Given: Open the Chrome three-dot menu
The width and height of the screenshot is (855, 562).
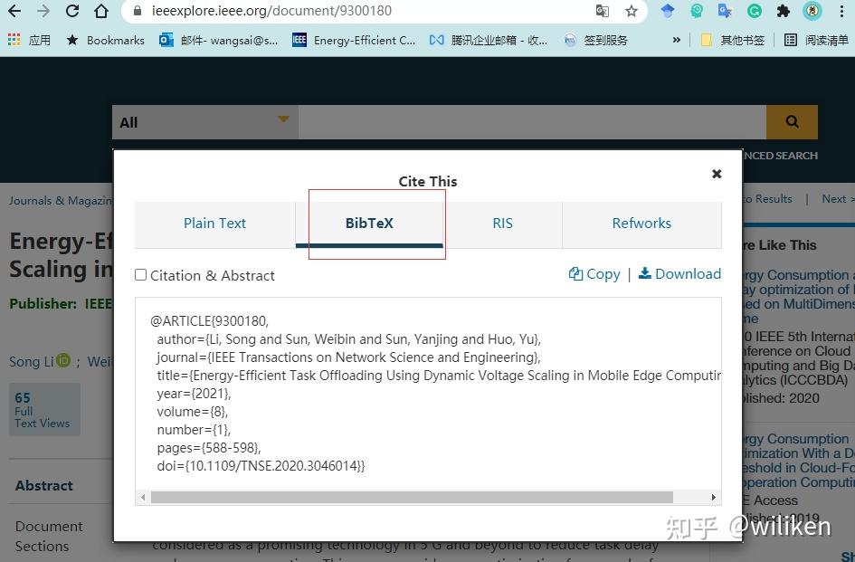Looking at the screenshot, I should [x=842, y=11].
